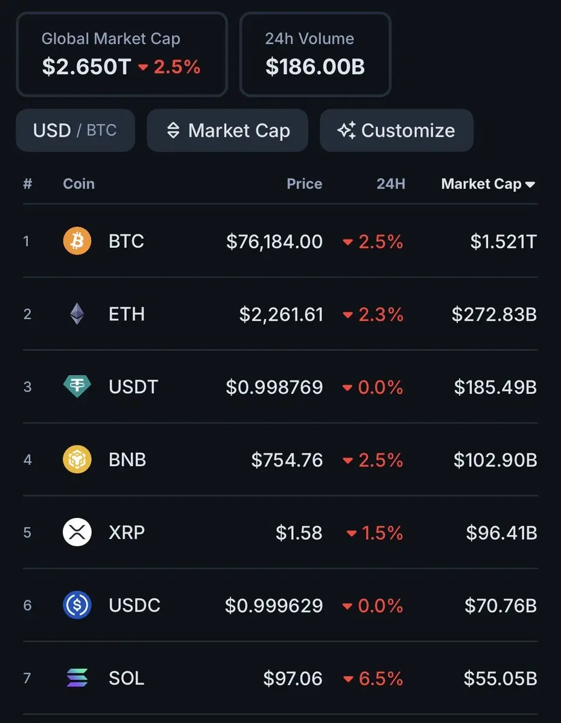
Task: Click the Bitcoin coin icon
Action: [77, 241]
